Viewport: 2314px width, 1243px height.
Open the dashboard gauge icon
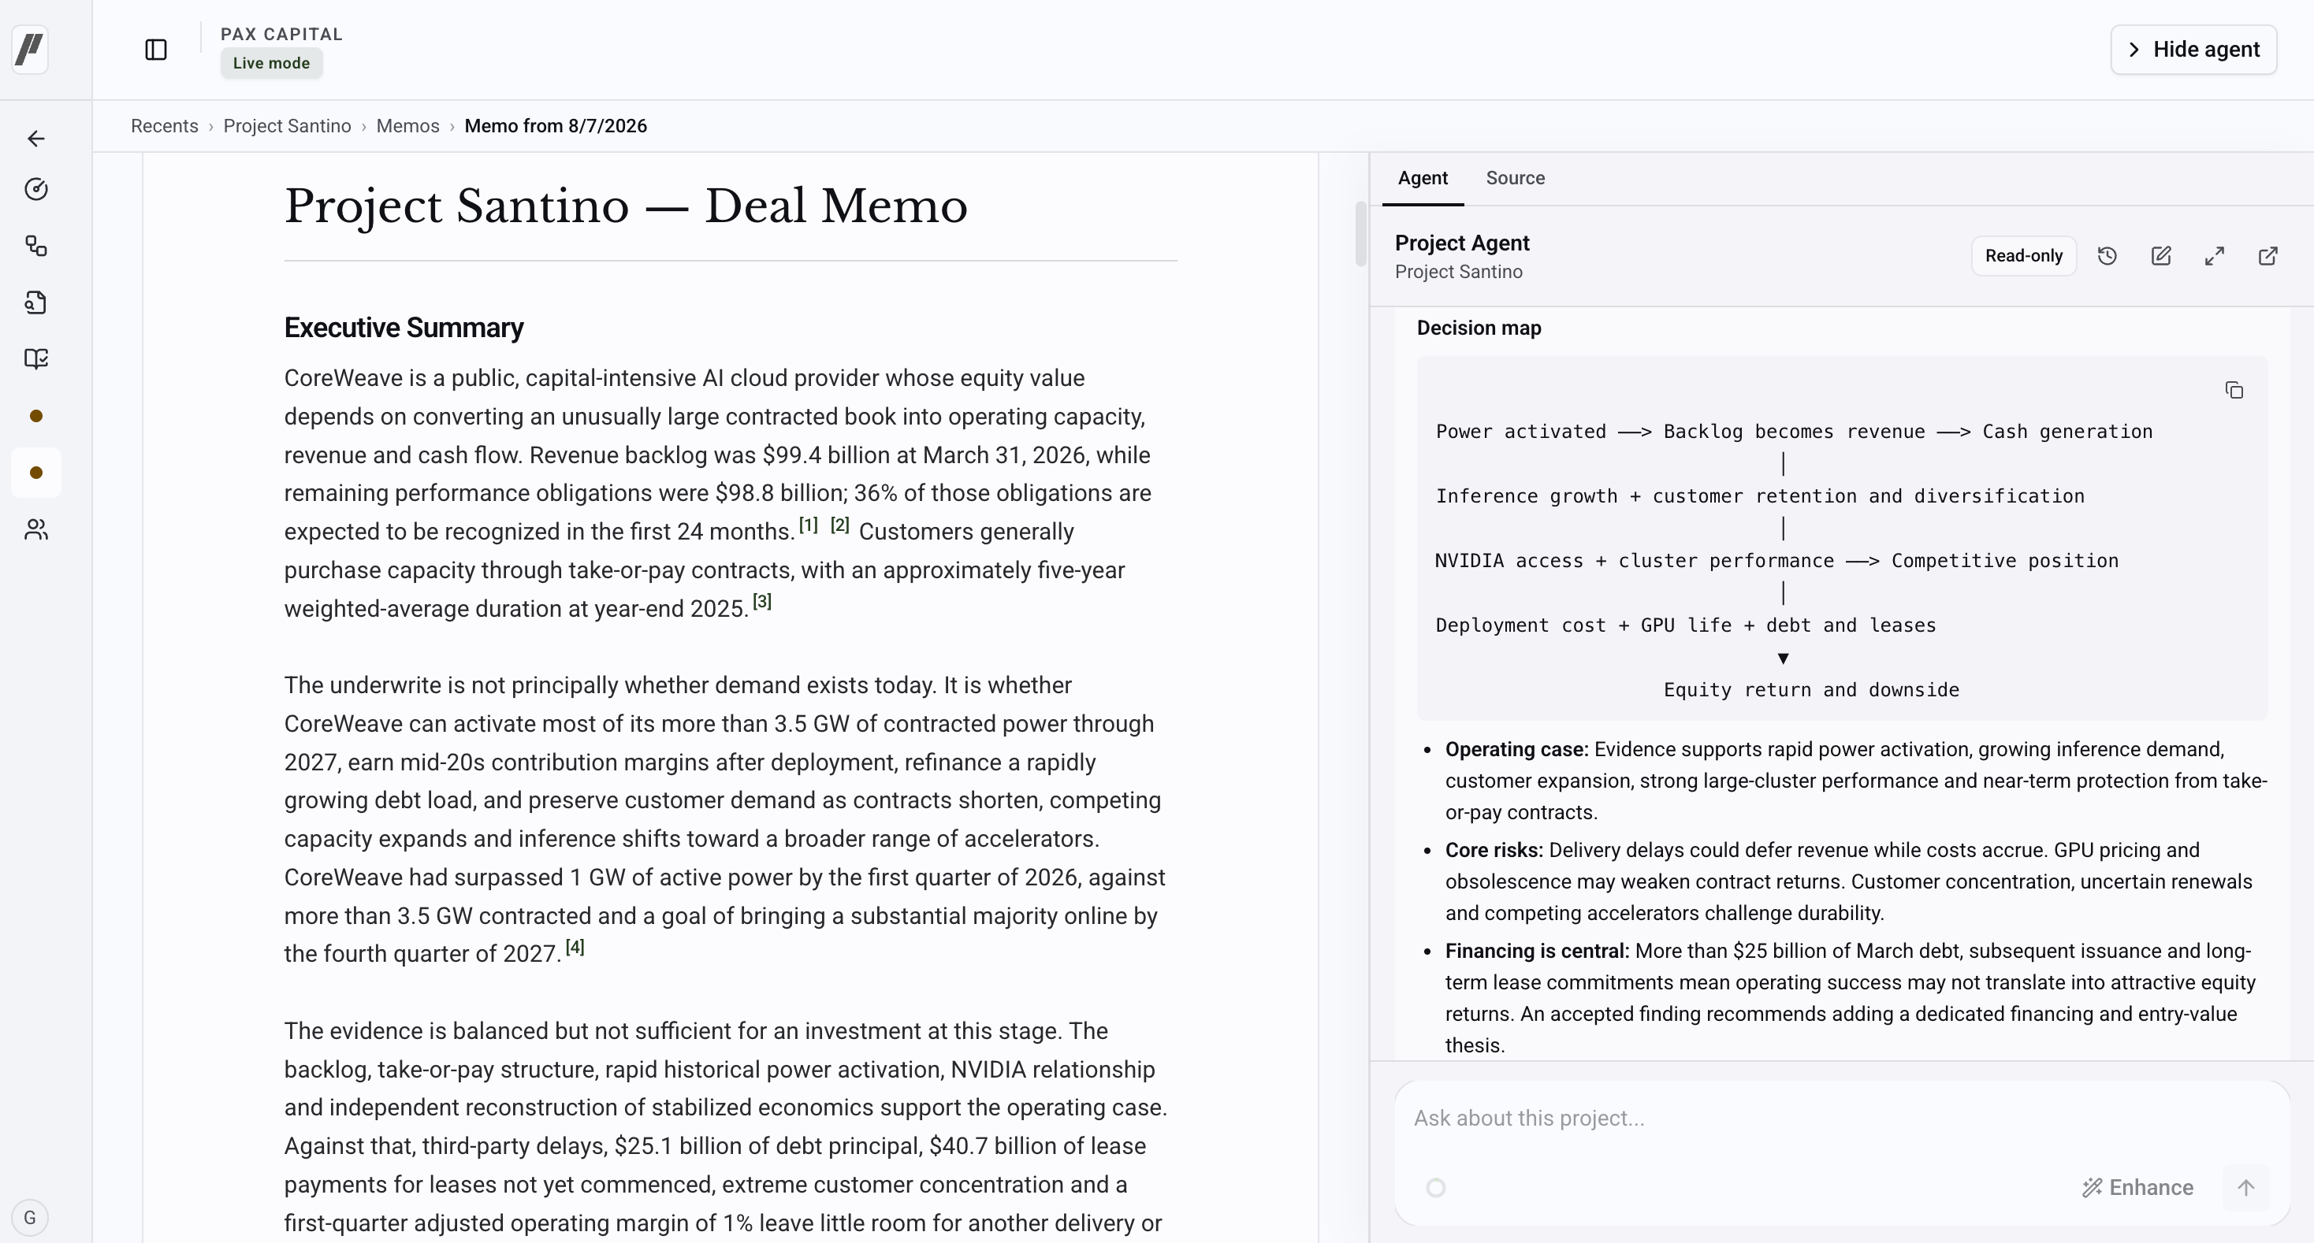click(x=36, y=189)
